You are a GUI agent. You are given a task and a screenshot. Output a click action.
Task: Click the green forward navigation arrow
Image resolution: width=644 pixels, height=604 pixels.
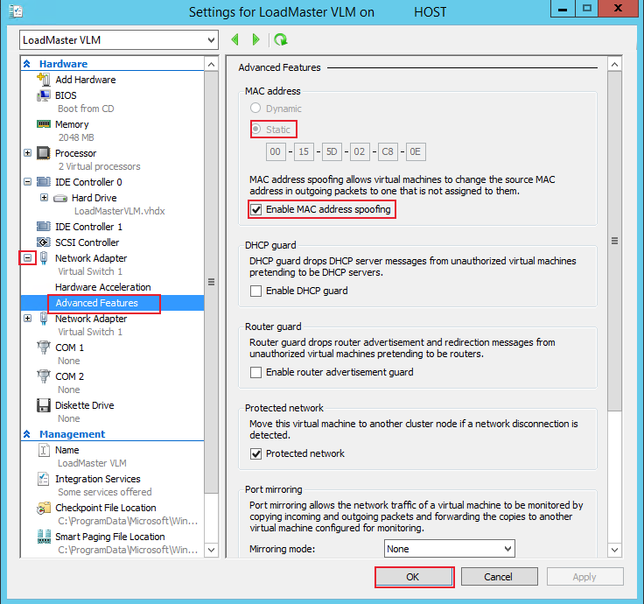255,40
